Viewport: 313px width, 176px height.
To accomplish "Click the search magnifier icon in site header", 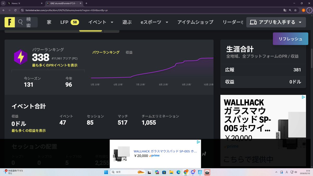I will click(20, 22).
